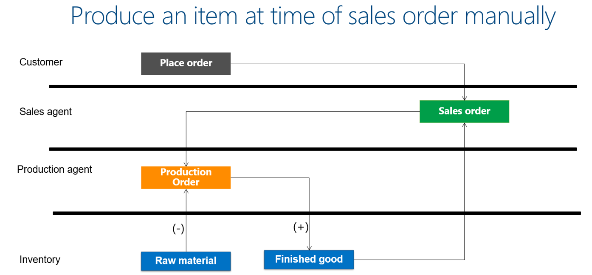592x275 pixels.
Task: Click the arrowhead entering Sales order from above
Action: pos(465,98)
